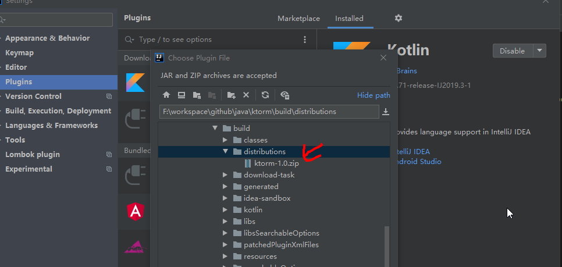This screenshot has height=267, width=562.
Task: Click Lombok plugin project-level settings icon
Action: point(109,155)
